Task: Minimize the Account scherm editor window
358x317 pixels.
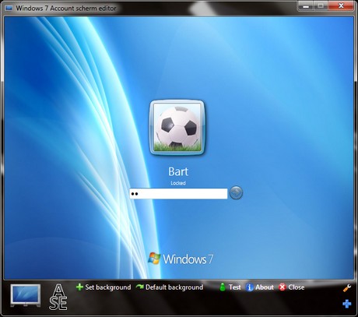Action: click(306, 6)
